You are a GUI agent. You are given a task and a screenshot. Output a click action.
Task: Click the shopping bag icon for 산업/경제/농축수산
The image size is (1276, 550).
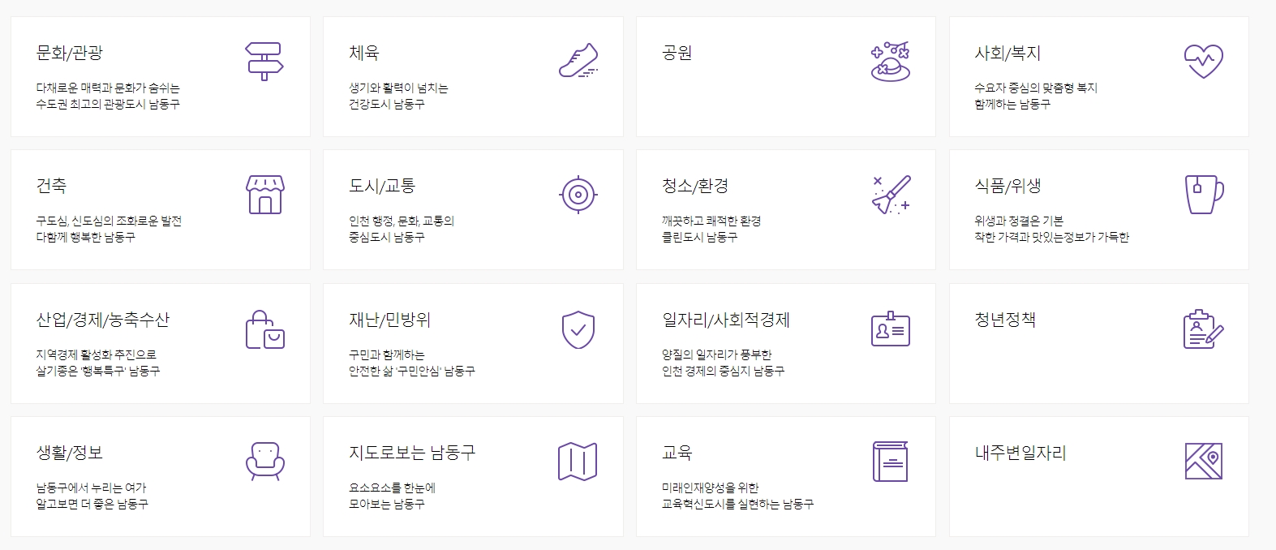click(x=266, y=328)
